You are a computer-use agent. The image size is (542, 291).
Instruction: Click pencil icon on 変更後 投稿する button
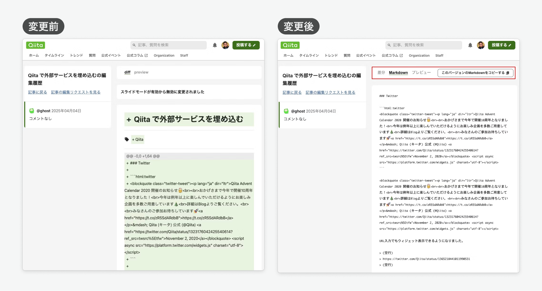click(510, 45)
